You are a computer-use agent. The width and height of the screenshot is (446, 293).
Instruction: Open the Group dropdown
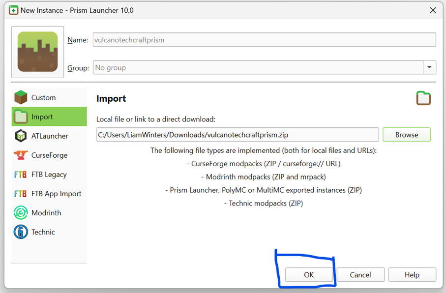(429, 67)
